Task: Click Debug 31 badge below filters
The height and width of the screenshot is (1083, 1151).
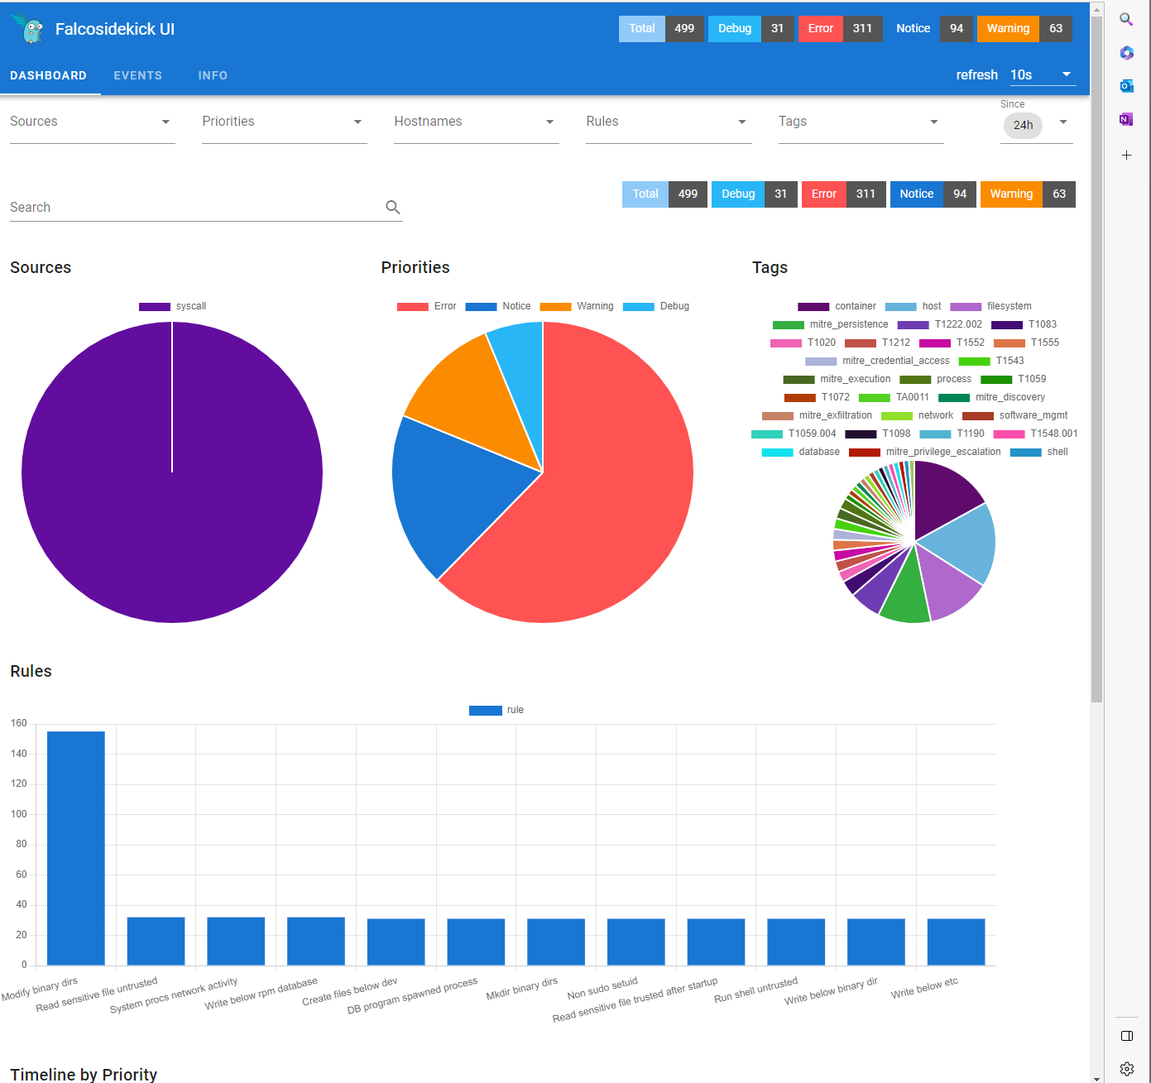Action: click(755, 194)
